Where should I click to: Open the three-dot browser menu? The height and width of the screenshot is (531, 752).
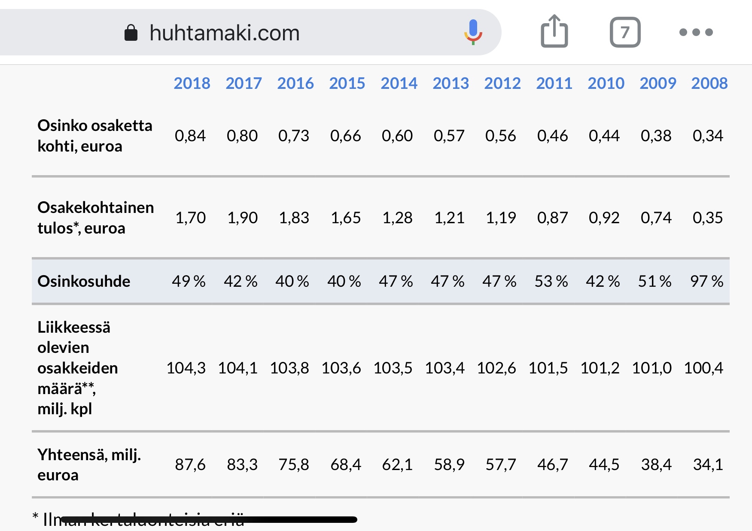(696, 32)
